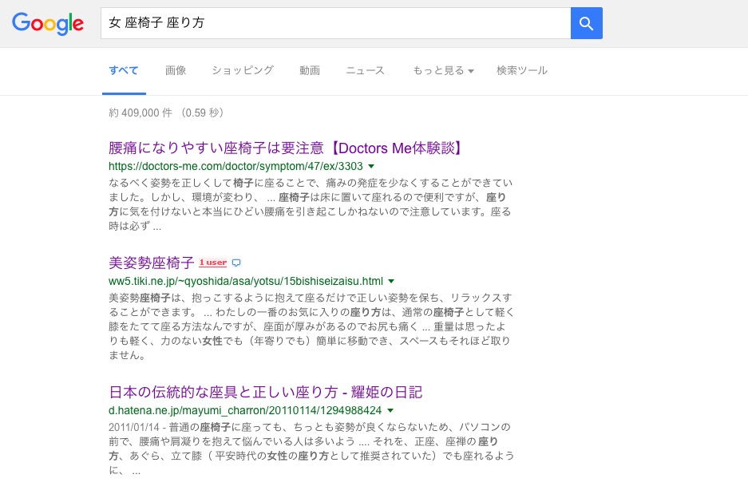Click the Google logo
This screenshot has width=748, height=494.
pyautogui.click(x=48, y=23)
